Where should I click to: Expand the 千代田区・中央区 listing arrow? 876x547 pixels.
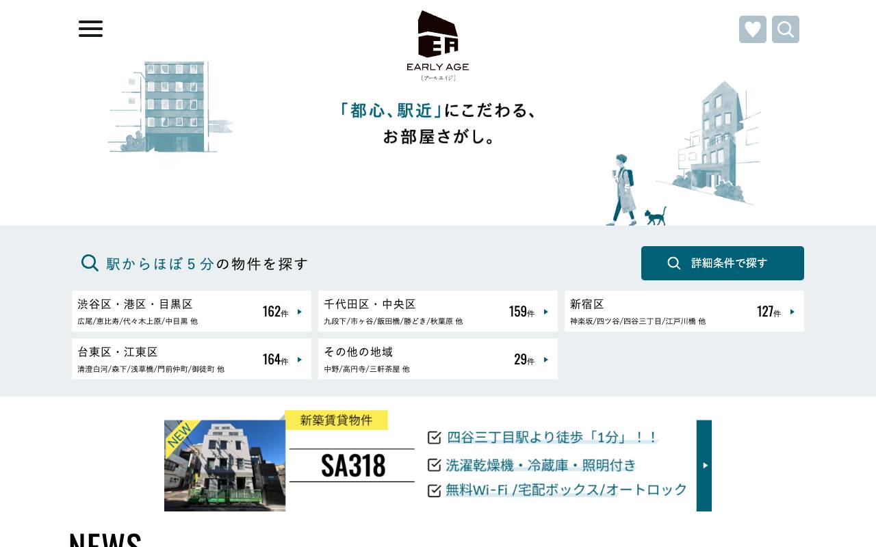(x=545, y=311)
